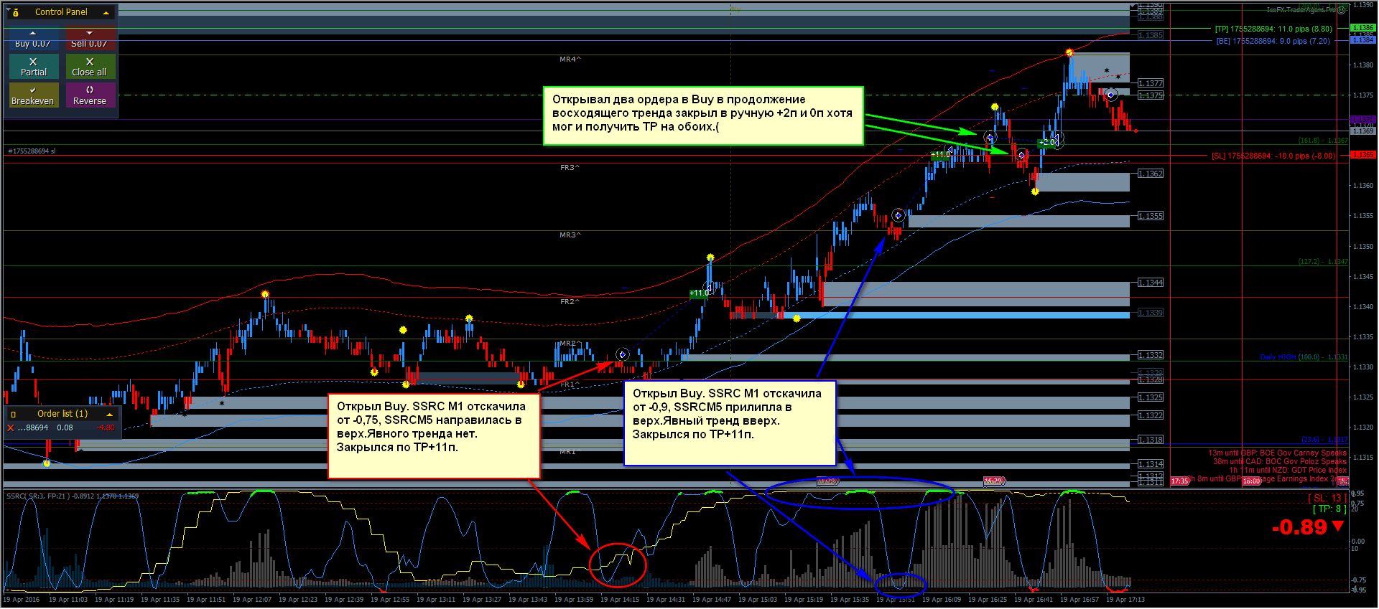The image size is (1379, 609).
Task: Click the Daily HIGH (100.0) Fibonacci label
Action: coord(1304,357)
